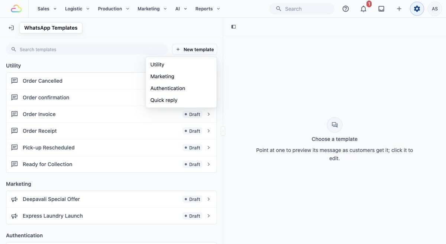Click the Authentication section heading
The width and height of the screenshot is (446, 244).
[25, 235]
